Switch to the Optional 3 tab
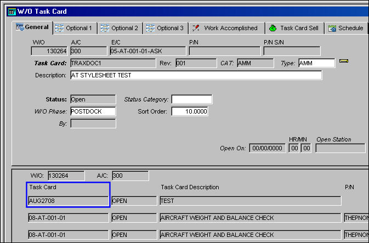 click(x=166, y=29)
